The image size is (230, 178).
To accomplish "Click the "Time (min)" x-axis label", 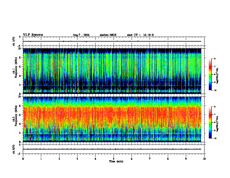I will tap(116, 161).
